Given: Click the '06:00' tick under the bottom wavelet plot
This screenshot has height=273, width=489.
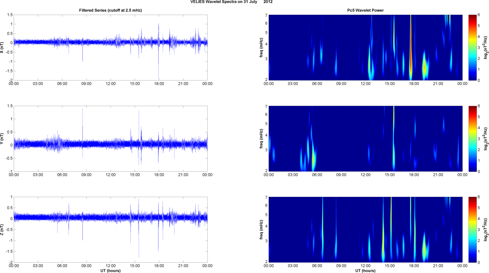Looking at the screenshot, I should click(x=317, y=266).
